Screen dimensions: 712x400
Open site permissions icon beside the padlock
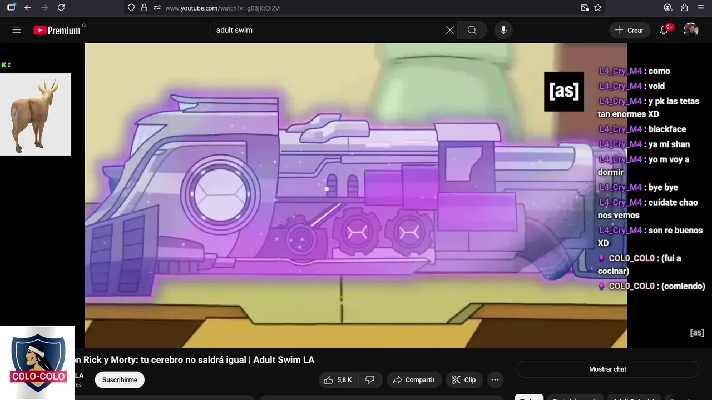pos(157,8)
